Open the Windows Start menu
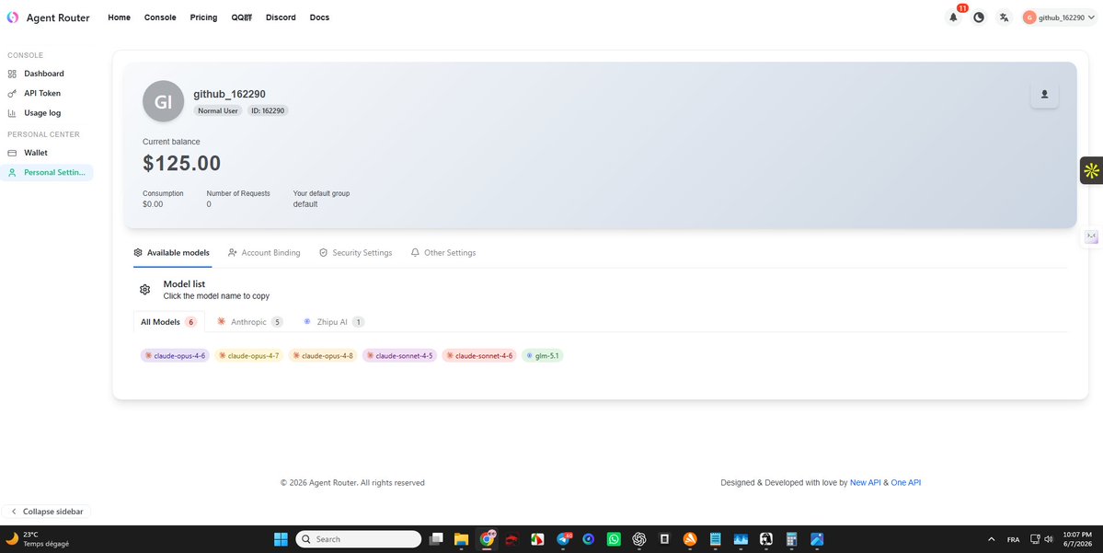1103x553 pixels. [281, 539]
